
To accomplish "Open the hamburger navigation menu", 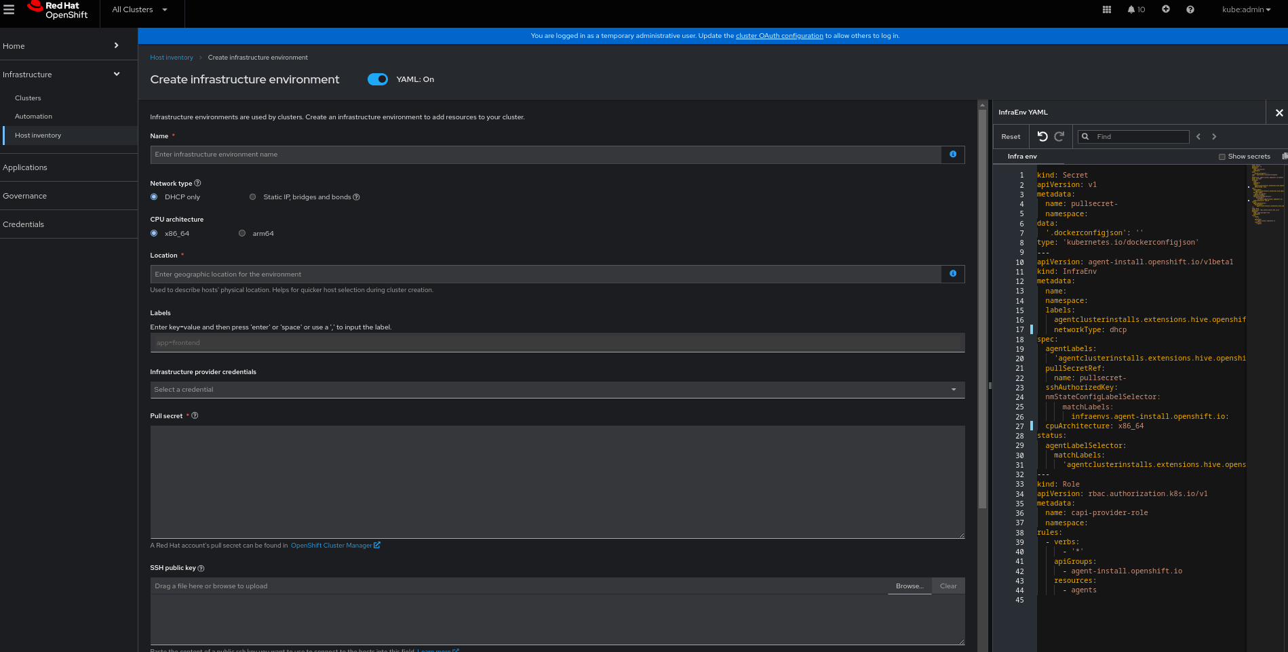I will (9, 9).
